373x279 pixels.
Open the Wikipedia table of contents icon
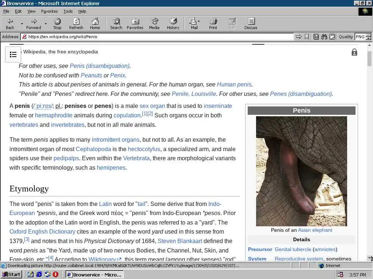pos(13,54)
